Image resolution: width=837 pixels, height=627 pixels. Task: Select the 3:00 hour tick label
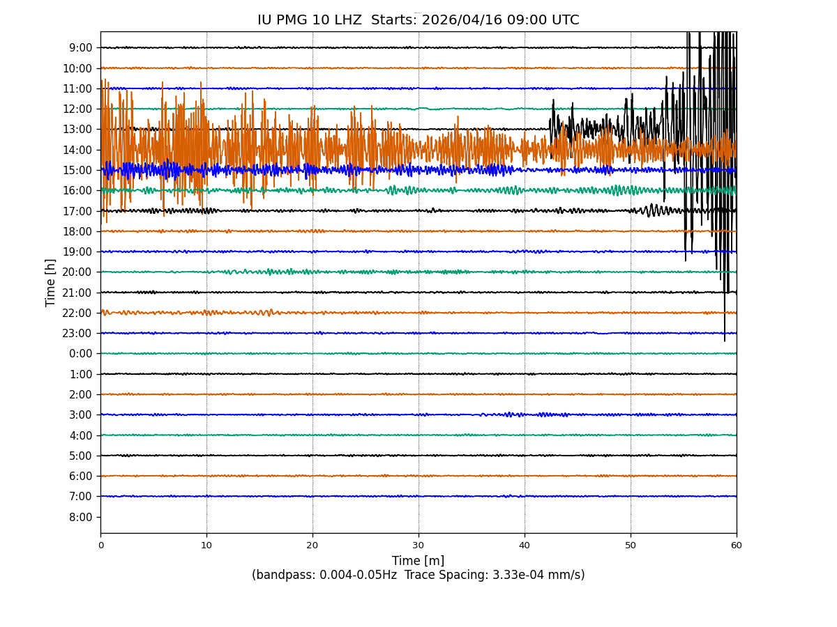(x=80, y=415)
